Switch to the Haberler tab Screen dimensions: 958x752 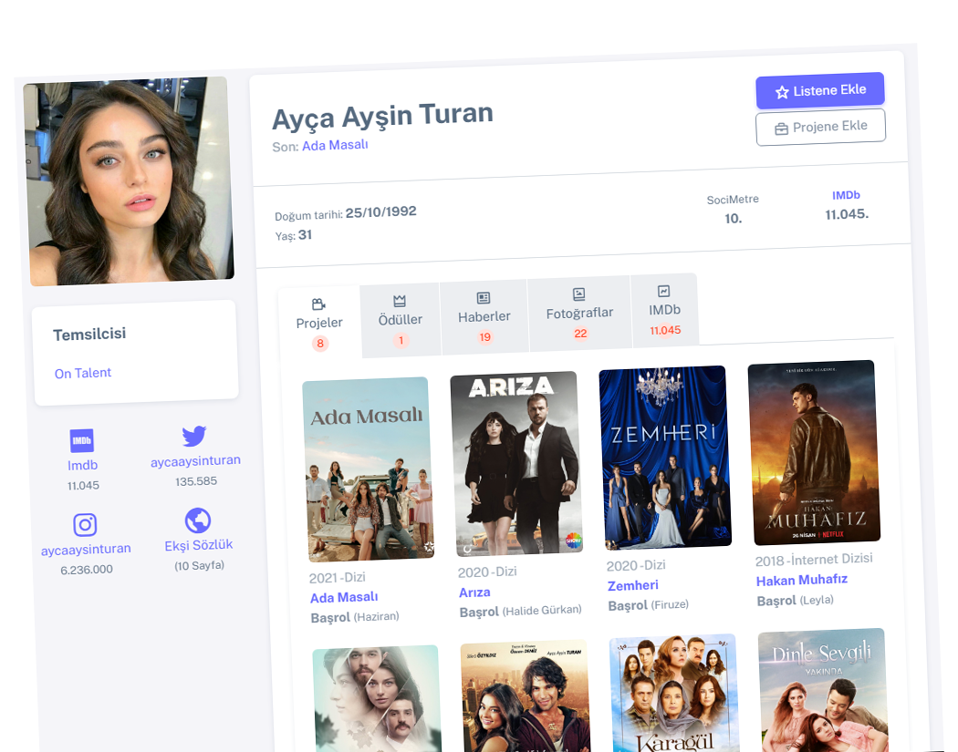click(x=484, y=315)
